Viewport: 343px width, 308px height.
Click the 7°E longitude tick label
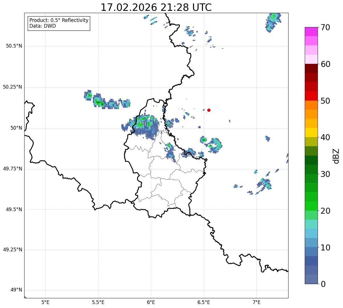click(x=257, y=302)
